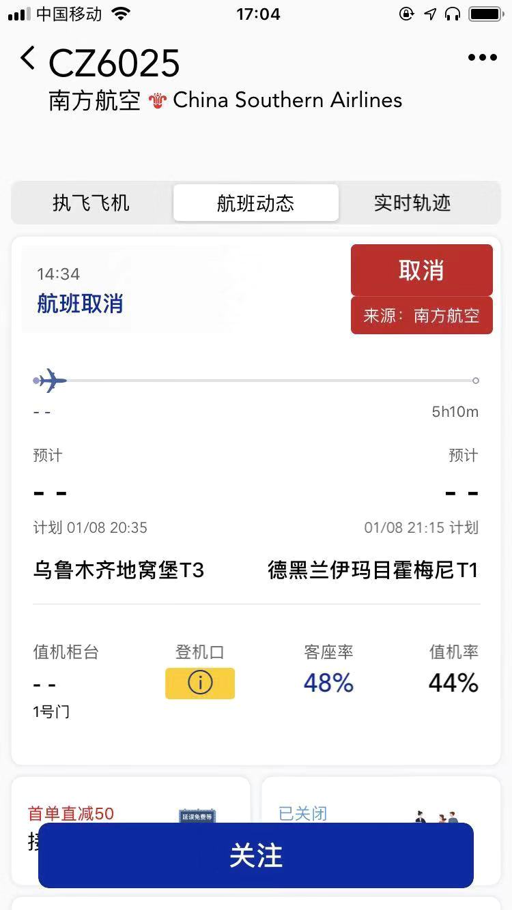Tap the airplane icon on route line
Viewport: 512px width, 910px height.
point(52,380)
